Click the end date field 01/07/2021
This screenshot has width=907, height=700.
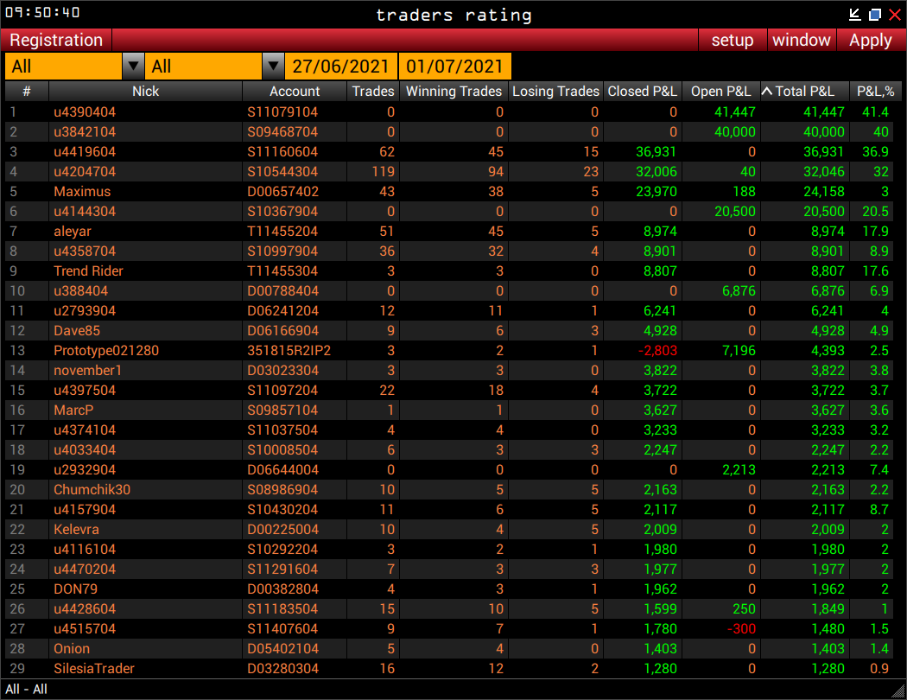pos(455,66)
